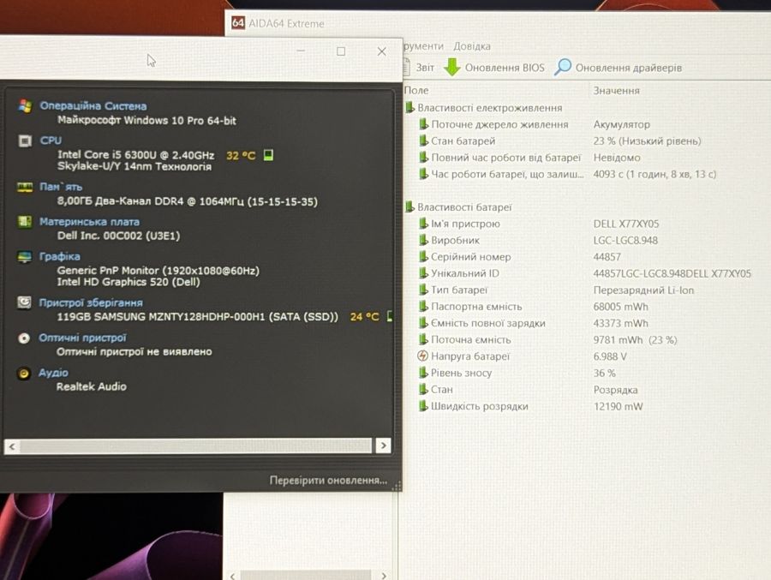Click icon beside Унікальний ID row
Image resolution: width=771 pixels, height=580 pixels.
coord(423,273)
